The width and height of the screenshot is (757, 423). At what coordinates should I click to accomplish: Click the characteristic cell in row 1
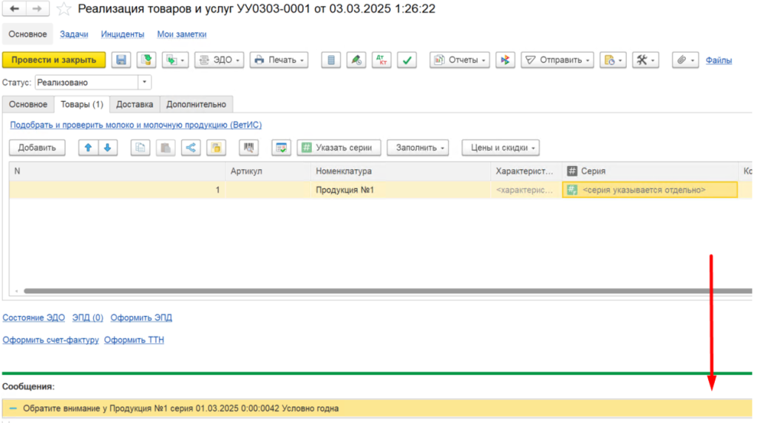(526, 190)
